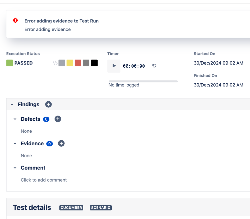Click the code status icon near the color squares
Screen dimensions: 250x219
point(55,63)
